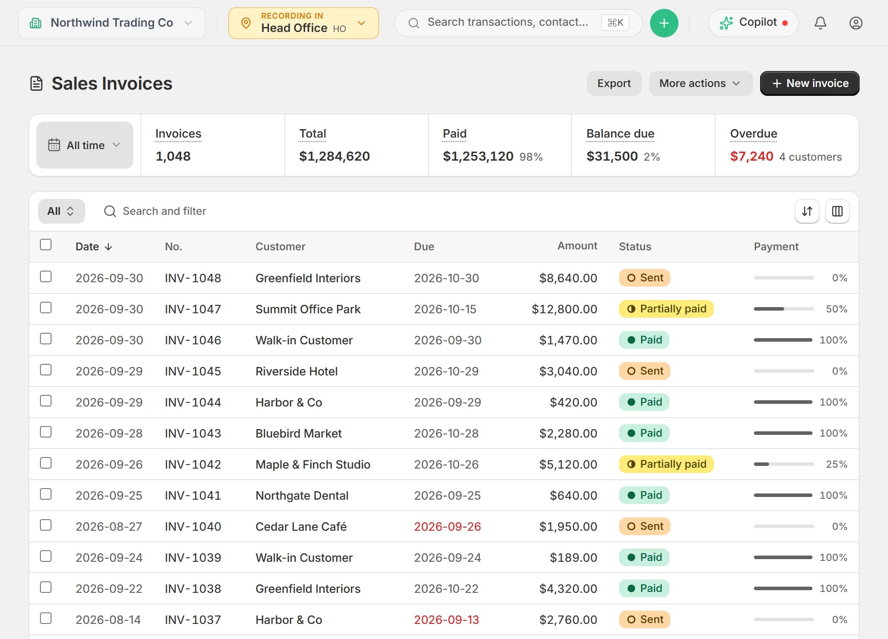The height and width of the screenshot is (639, 888).
Task: Sort by the Customer column header
Action: pyautogui.click(x=280, y=247)
